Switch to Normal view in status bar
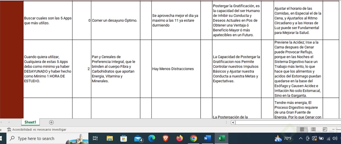This screenshot has height=144, width=341. click(x=302, y=130)
